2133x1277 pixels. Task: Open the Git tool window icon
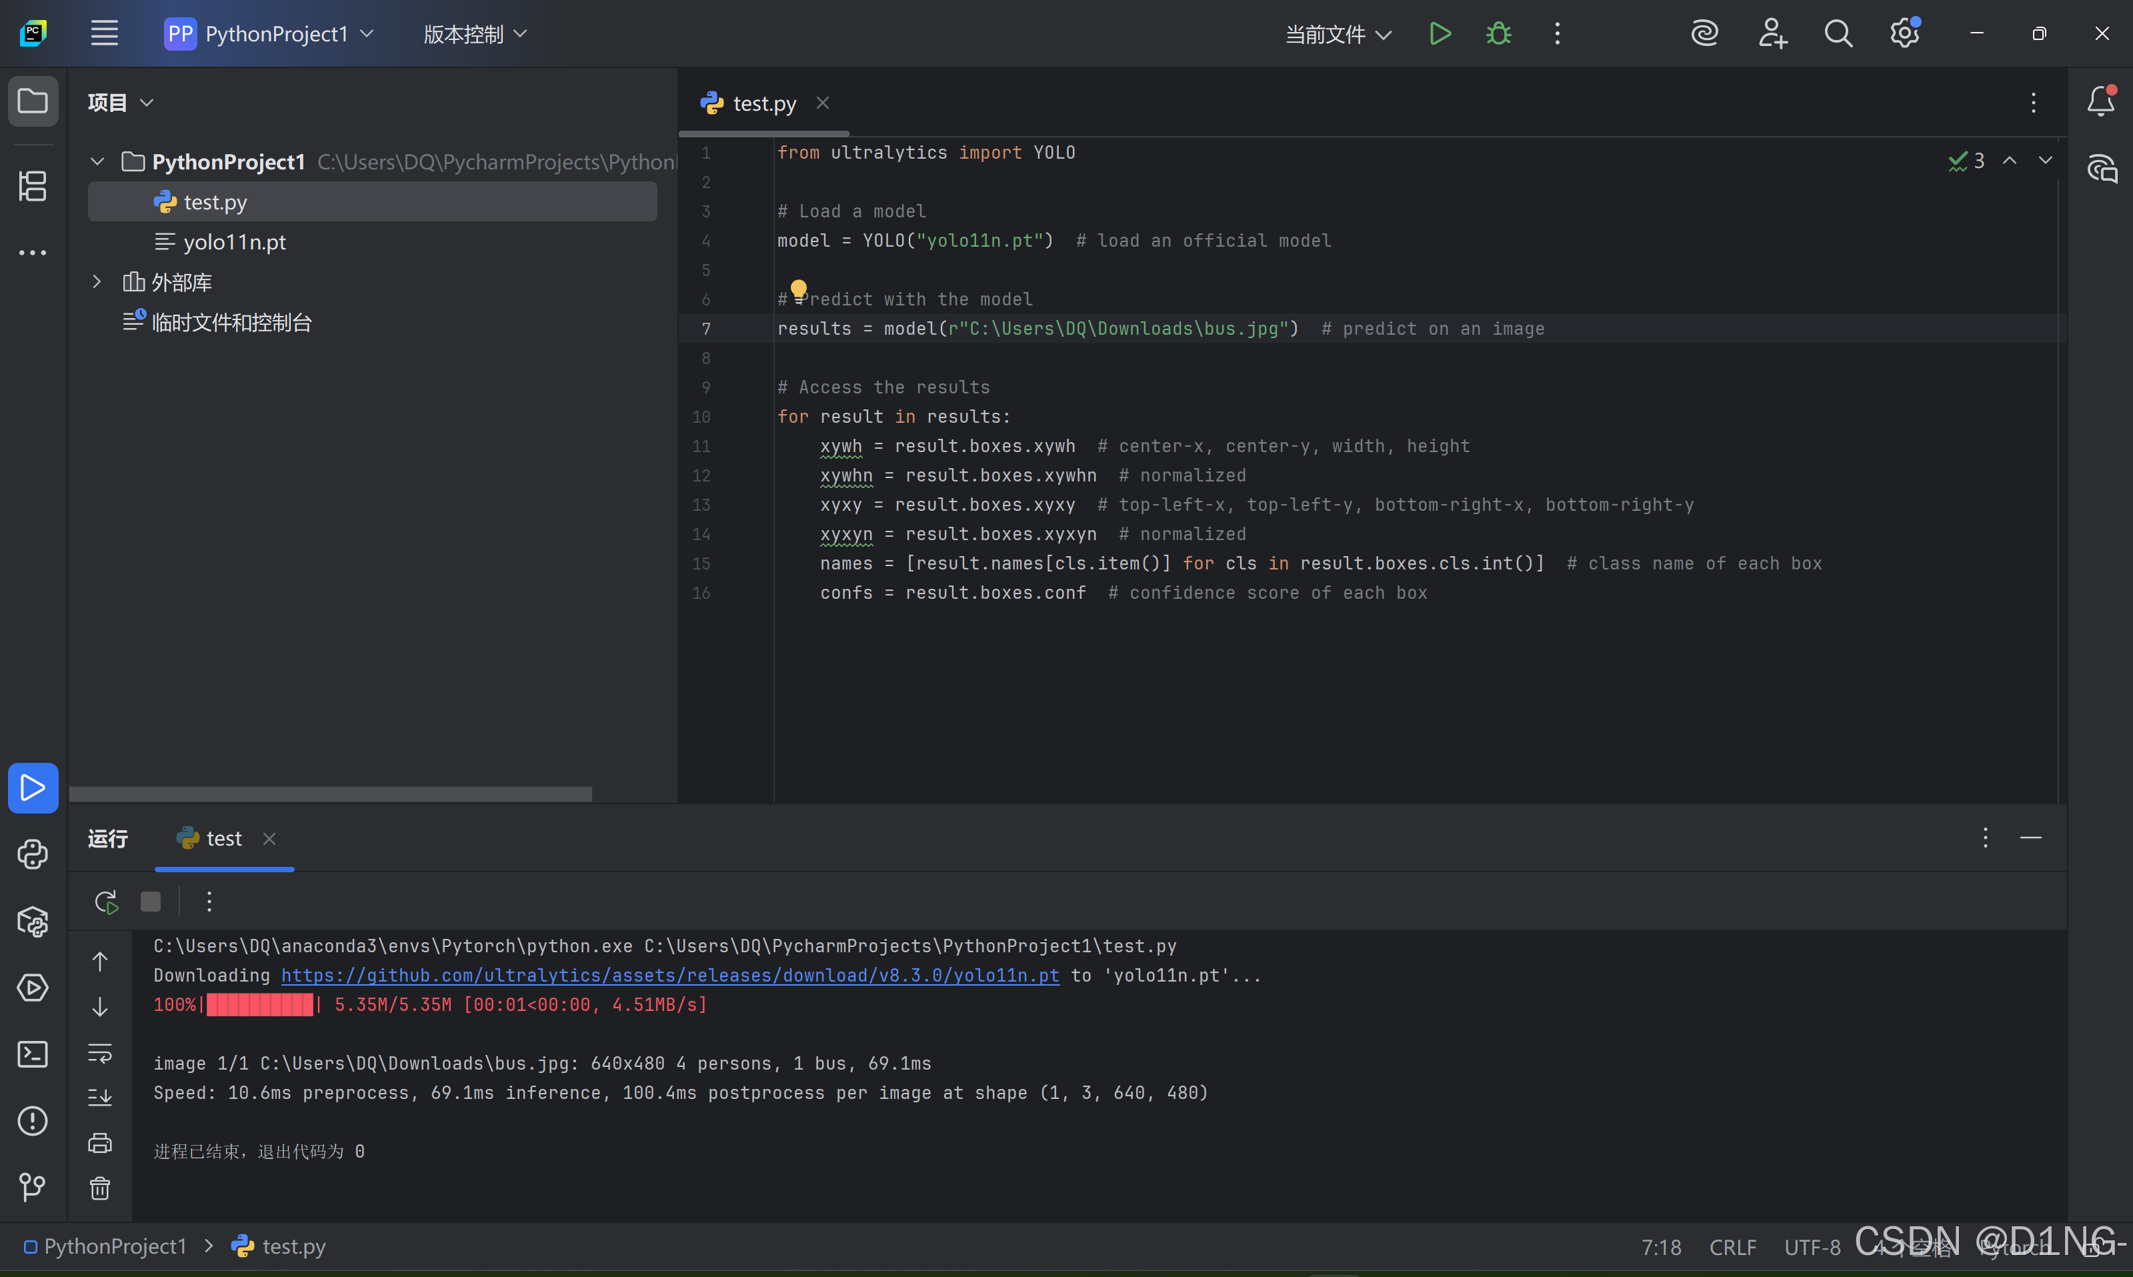[32, 1188]
